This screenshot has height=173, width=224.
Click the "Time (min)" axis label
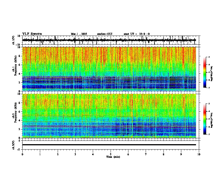coord(113,157)
